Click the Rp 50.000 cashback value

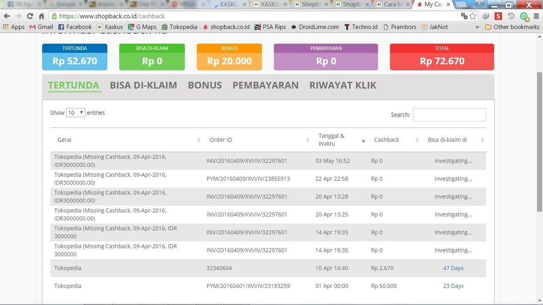tap(384, 286)
